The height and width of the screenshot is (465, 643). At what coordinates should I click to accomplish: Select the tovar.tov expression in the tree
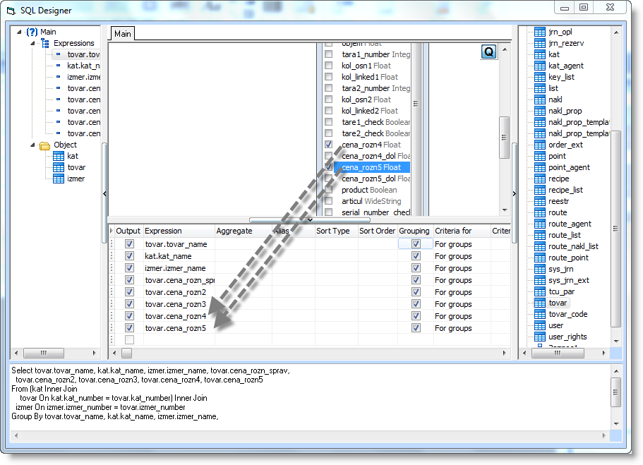84,54
